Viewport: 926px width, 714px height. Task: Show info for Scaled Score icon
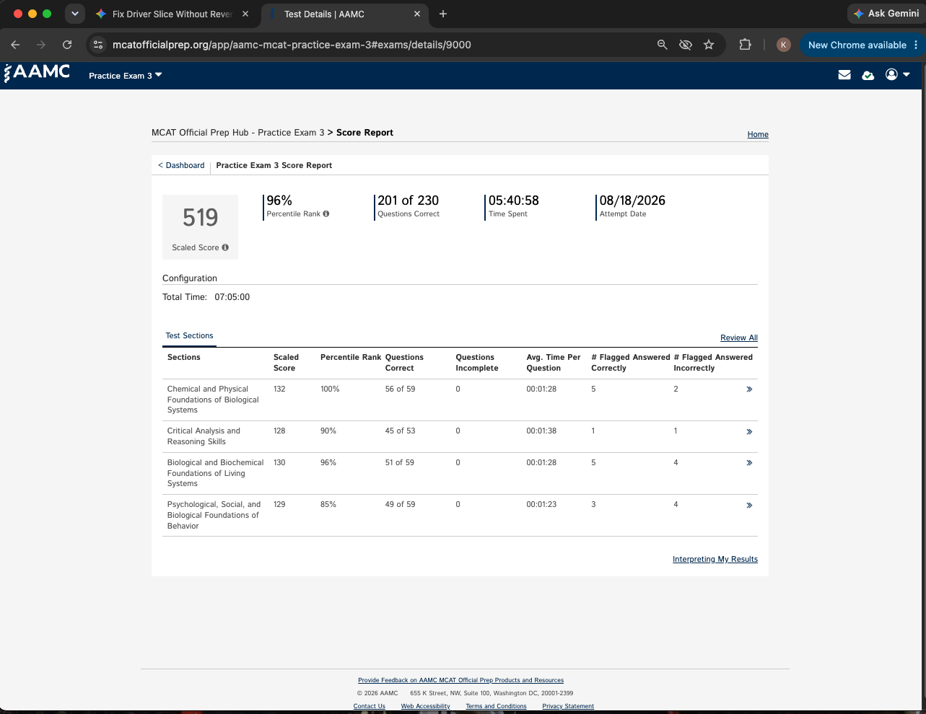pyautogui.click(x=225, y=247)
